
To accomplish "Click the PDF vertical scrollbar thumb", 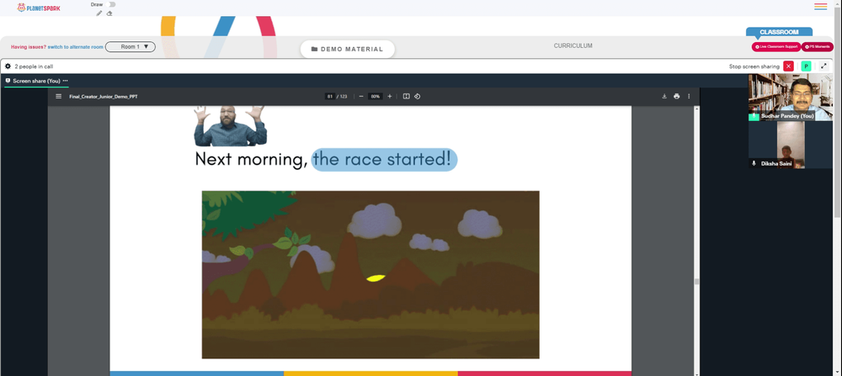I will pyautogui.click(x=697, y=282).
